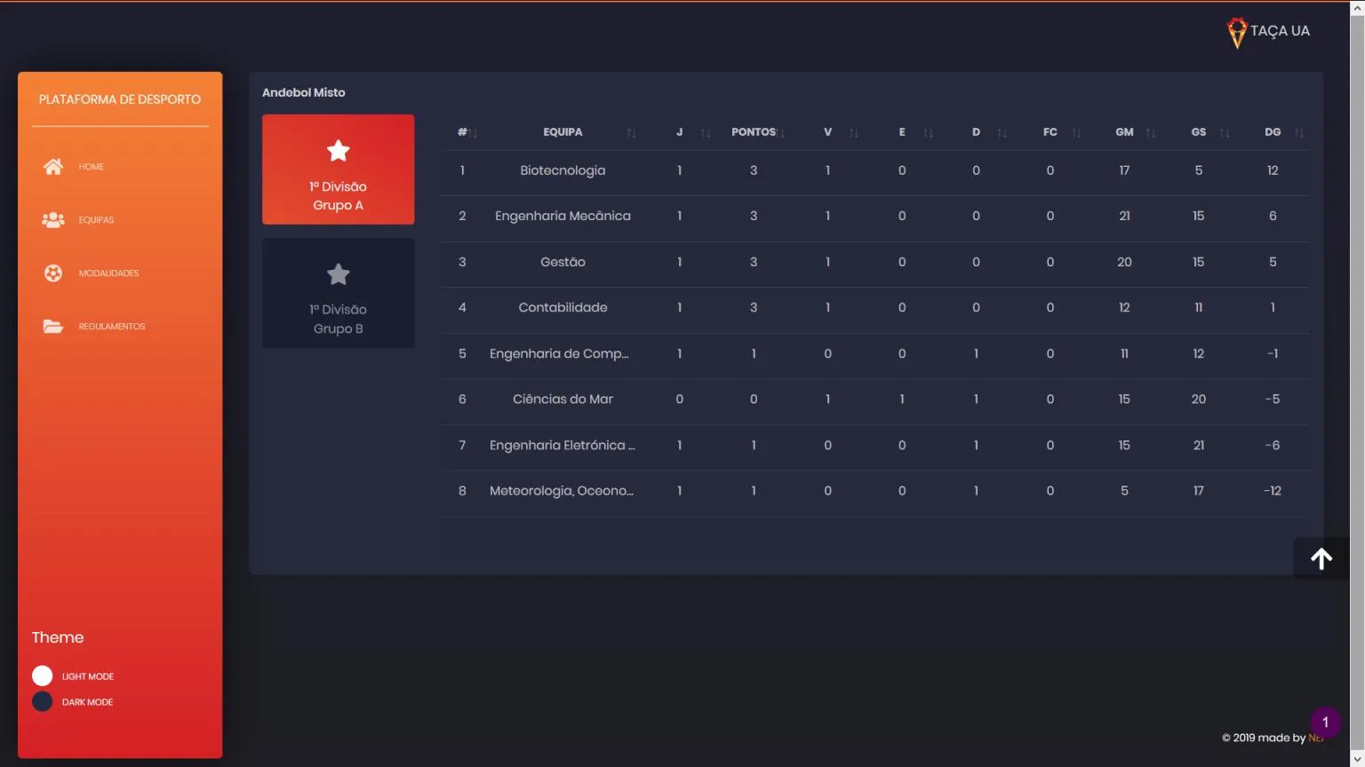
Task: Click the Meteorologia, Oceano... team name
Action: pyautogui.click(x=562, y=491)
